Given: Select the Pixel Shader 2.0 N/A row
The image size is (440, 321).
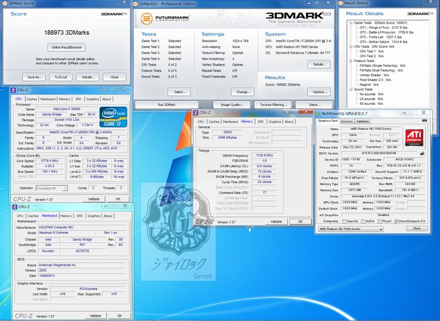Looking at the screenshot, I should [376, 80].
